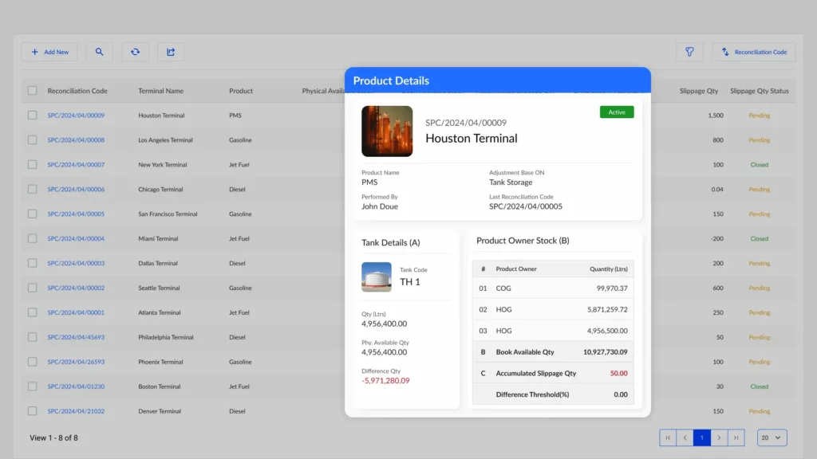Click the refresh icon button
The image size is (817, 459).
pyautogui.click(x=135, y=52)
